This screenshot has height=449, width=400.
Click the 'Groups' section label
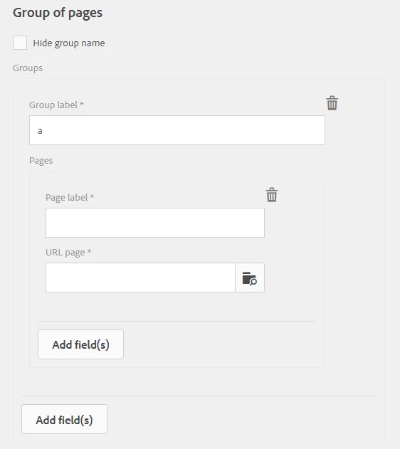pos(28,68)
